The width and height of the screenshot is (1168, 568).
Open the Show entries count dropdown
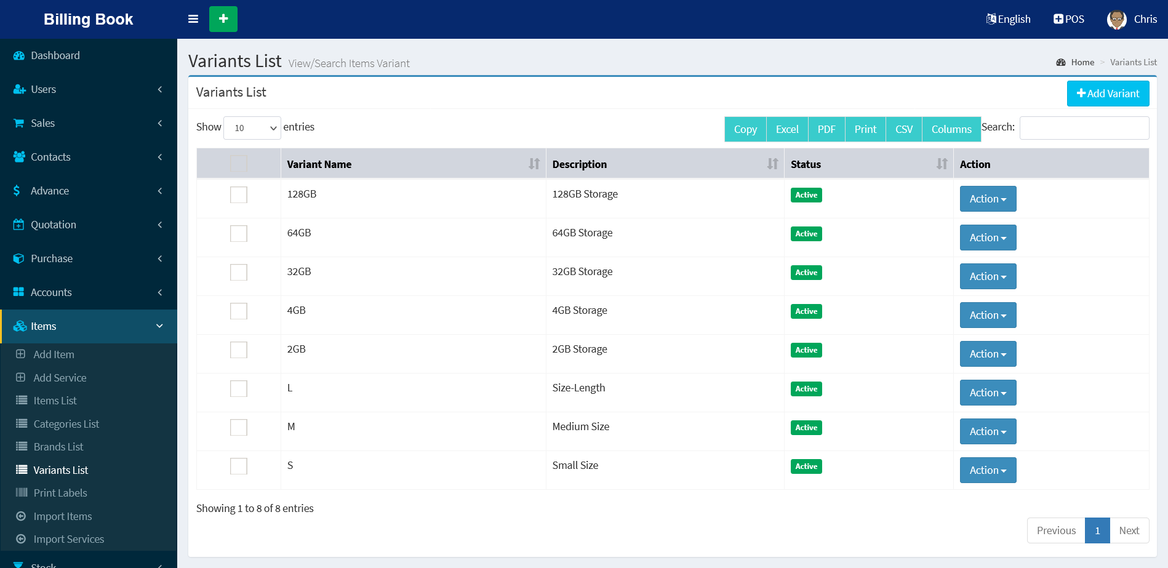[x=252, y=128]
